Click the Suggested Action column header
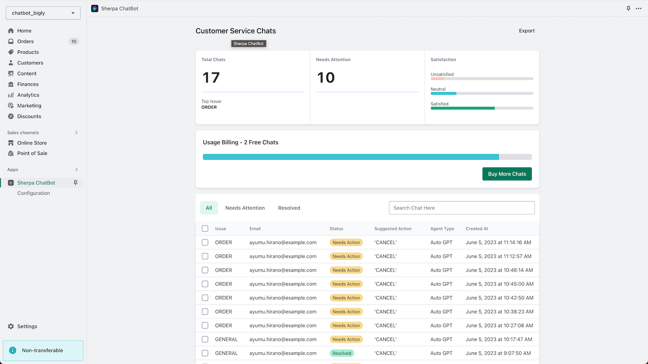The width and height of the screenshot is (648, 364). 393,229
